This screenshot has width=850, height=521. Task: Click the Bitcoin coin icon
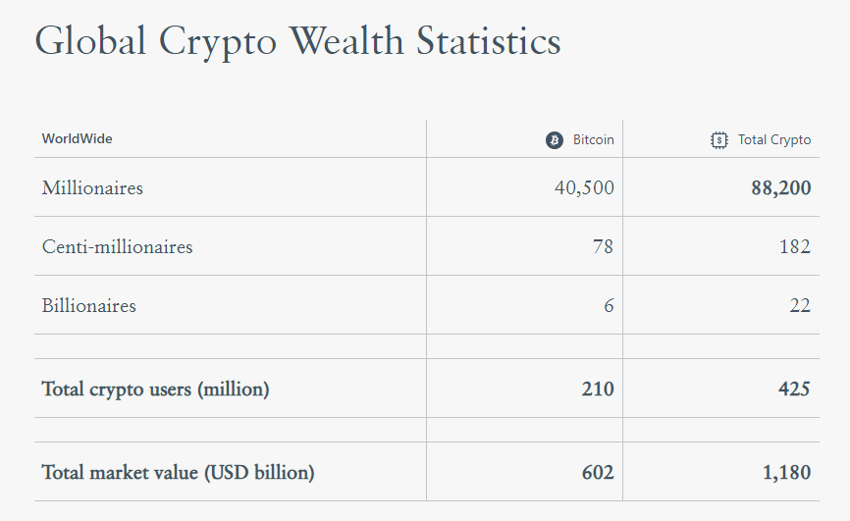[555, 139]
